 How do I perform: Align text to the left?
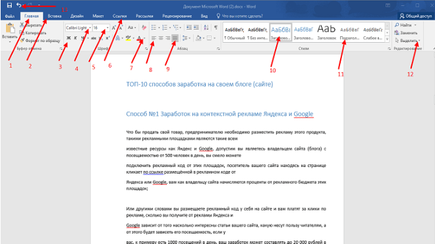(154, 38)
